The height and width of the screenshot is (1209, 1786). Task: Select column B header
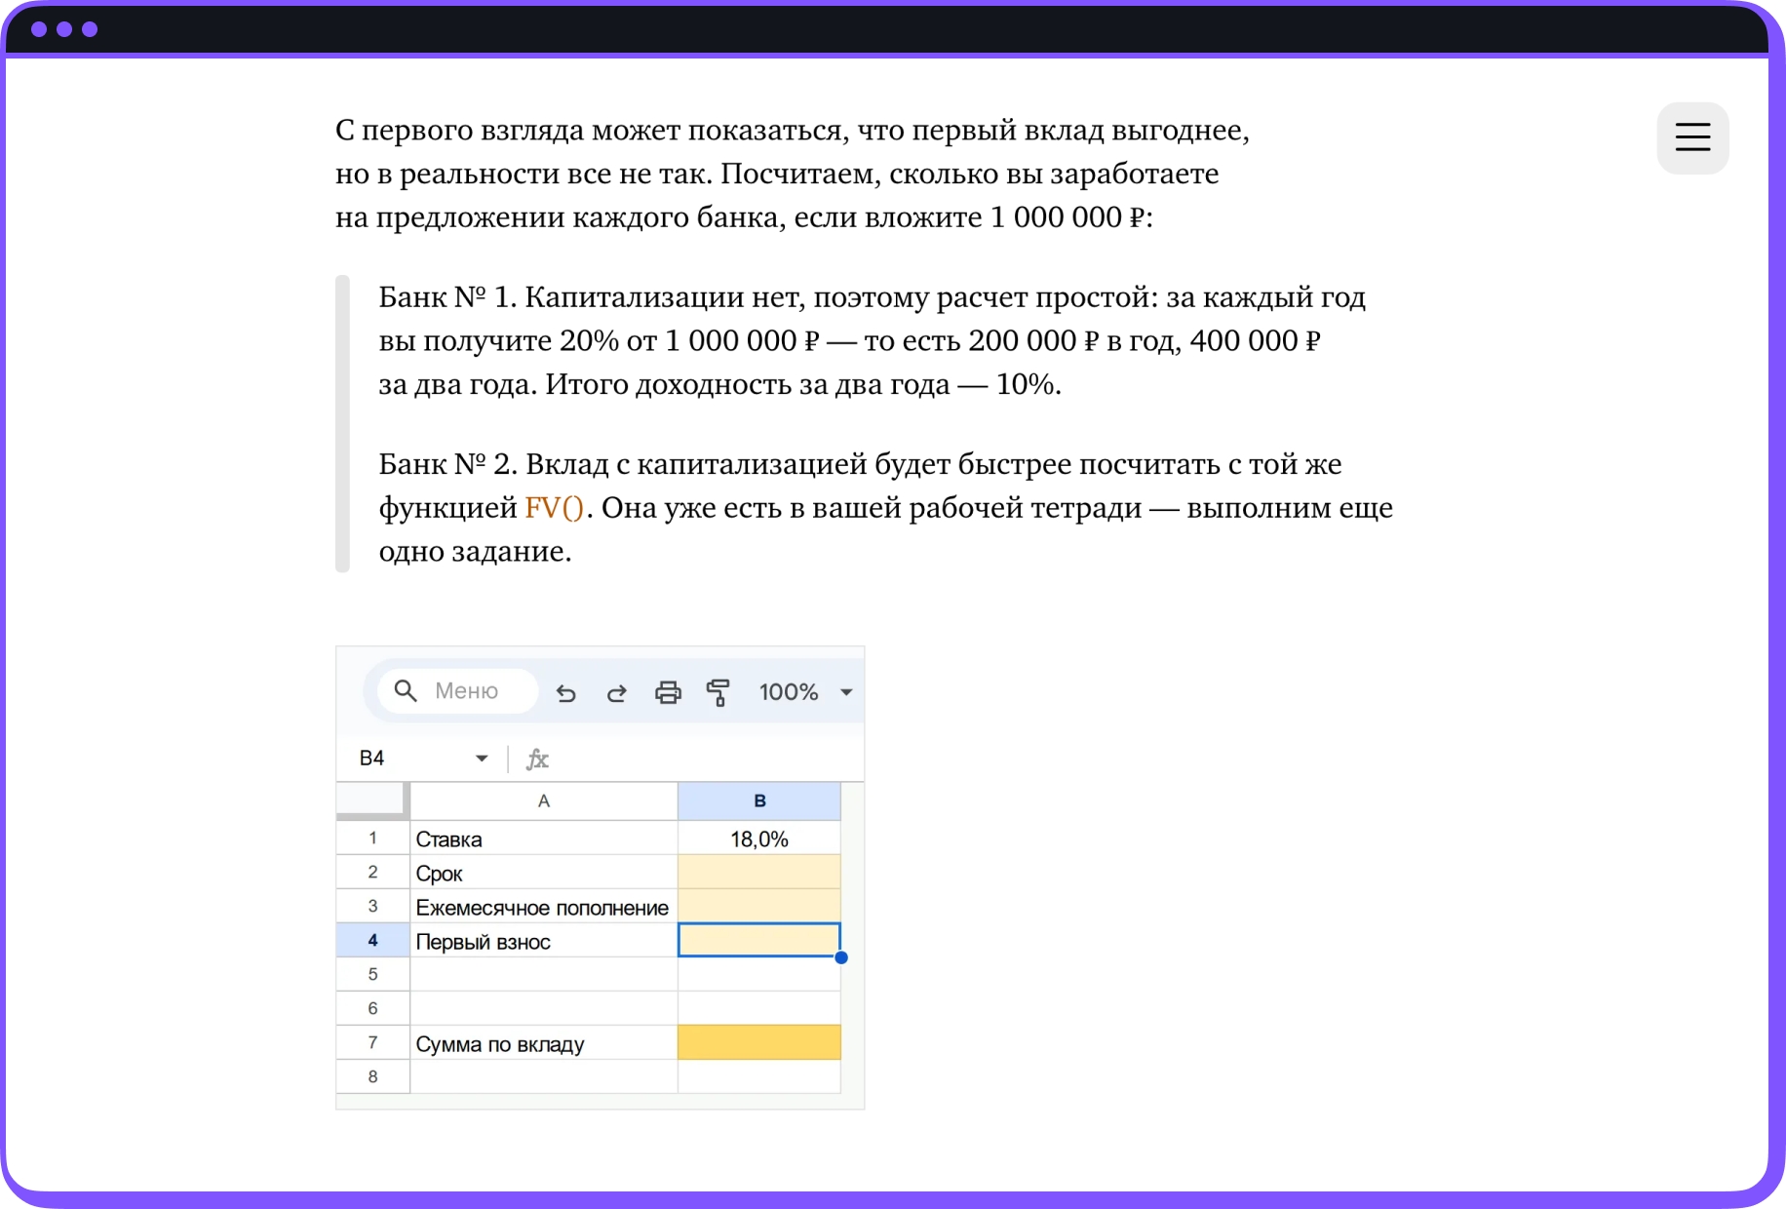[x=759, y=800]
